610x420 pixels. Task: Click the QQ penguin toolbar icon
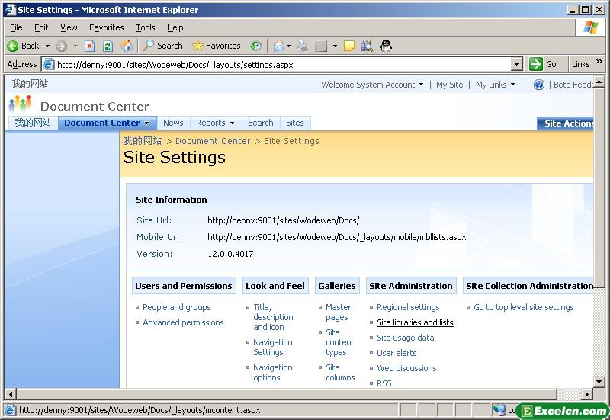pyautogui.click(x=386, y=46)
